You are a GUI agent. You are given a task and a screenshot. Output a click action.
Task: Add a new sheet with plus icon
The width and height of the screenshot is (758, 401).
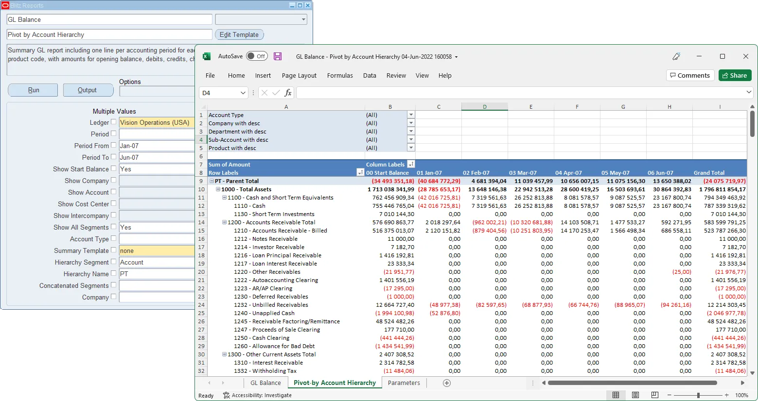click(447, 383)
